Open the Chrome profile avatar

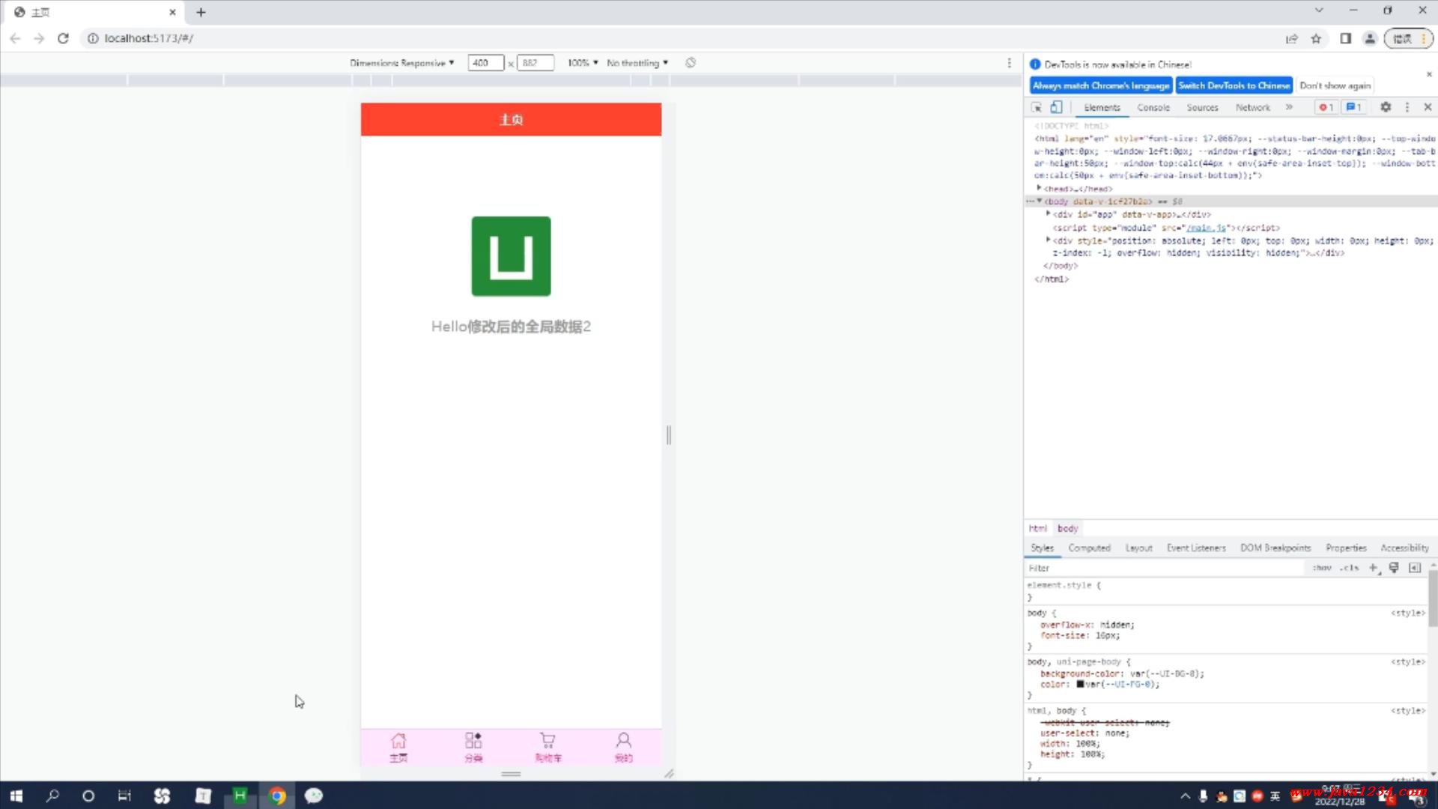[1370, 39]
